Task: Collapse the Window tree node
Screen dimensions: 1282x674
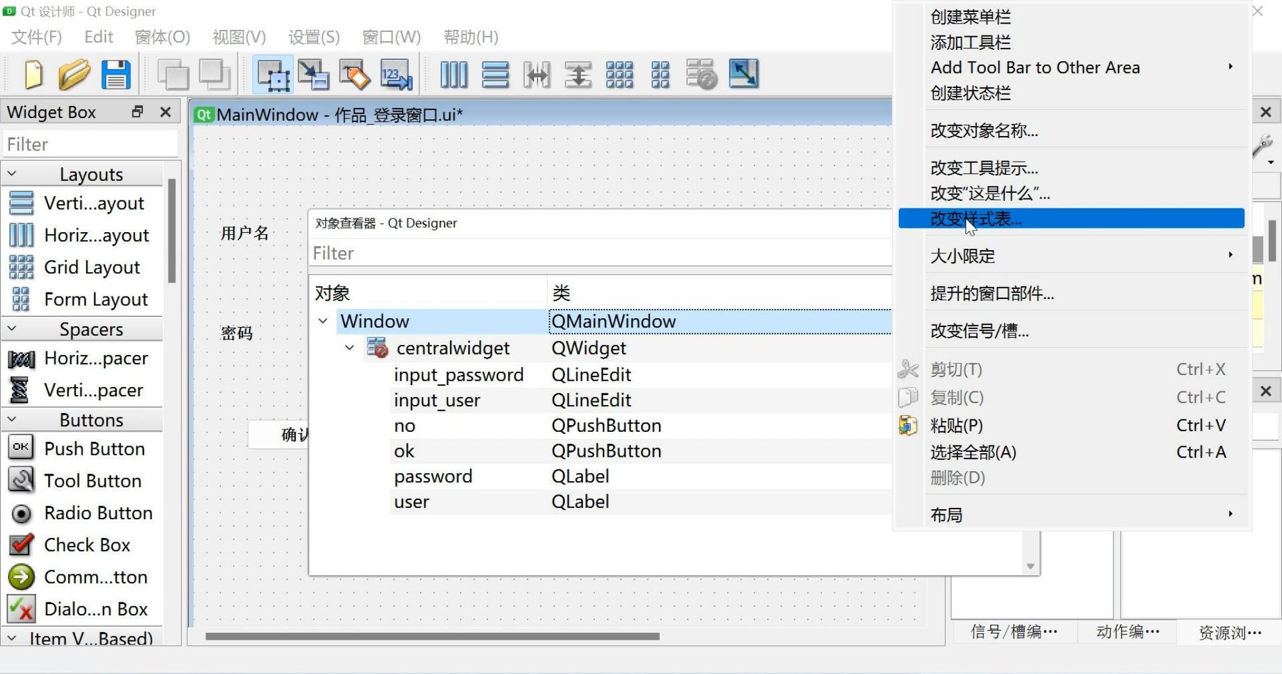Action: pos(323,321)
